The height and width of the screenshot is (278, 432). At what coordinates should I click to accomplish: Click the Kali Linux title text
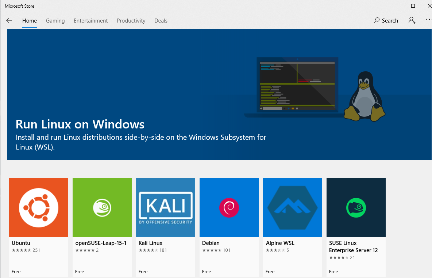point(150,243)
